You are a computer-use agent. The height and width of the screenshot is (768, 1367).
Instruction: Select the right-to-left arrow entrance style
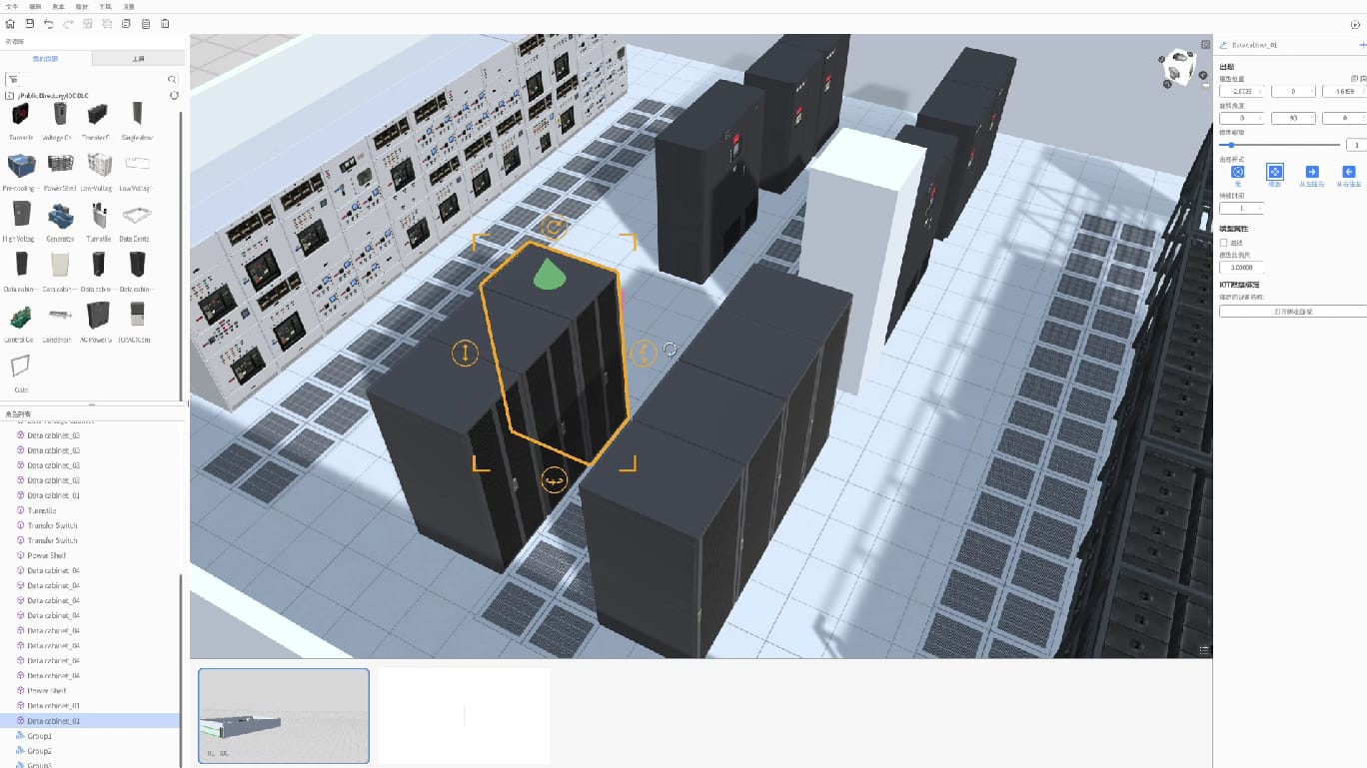(1348, 172)
